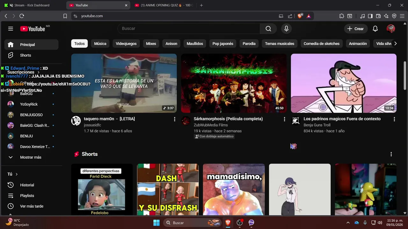Toggle browser sidebar panel icon

[370, 16]
